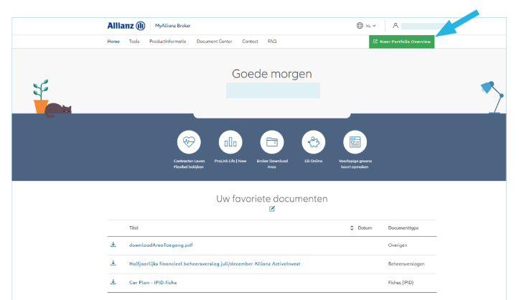519x300 pixels.
Task: Click the MyAllianz Broker title text
Action: click(x=173, y=25)
